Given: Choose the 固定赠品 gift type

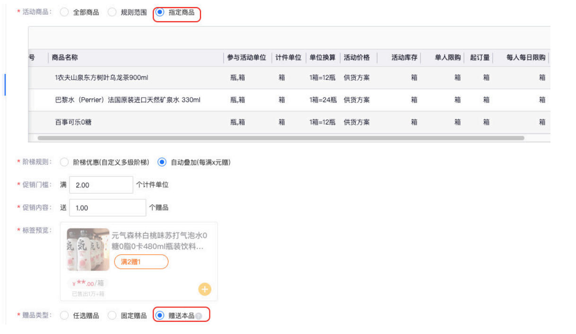Looking at the screenshot, I should 113,316.
